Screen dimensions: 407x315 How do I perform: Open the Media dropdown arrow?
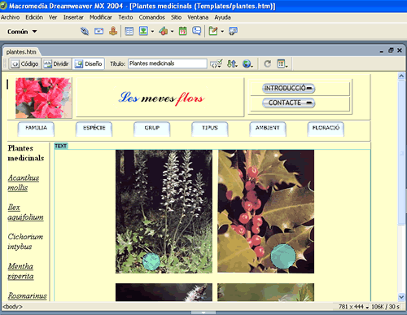pyautogui.click(x=172, y=32)
